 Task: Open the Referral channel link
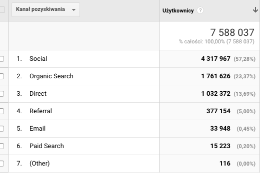click(x=40, y=111)
